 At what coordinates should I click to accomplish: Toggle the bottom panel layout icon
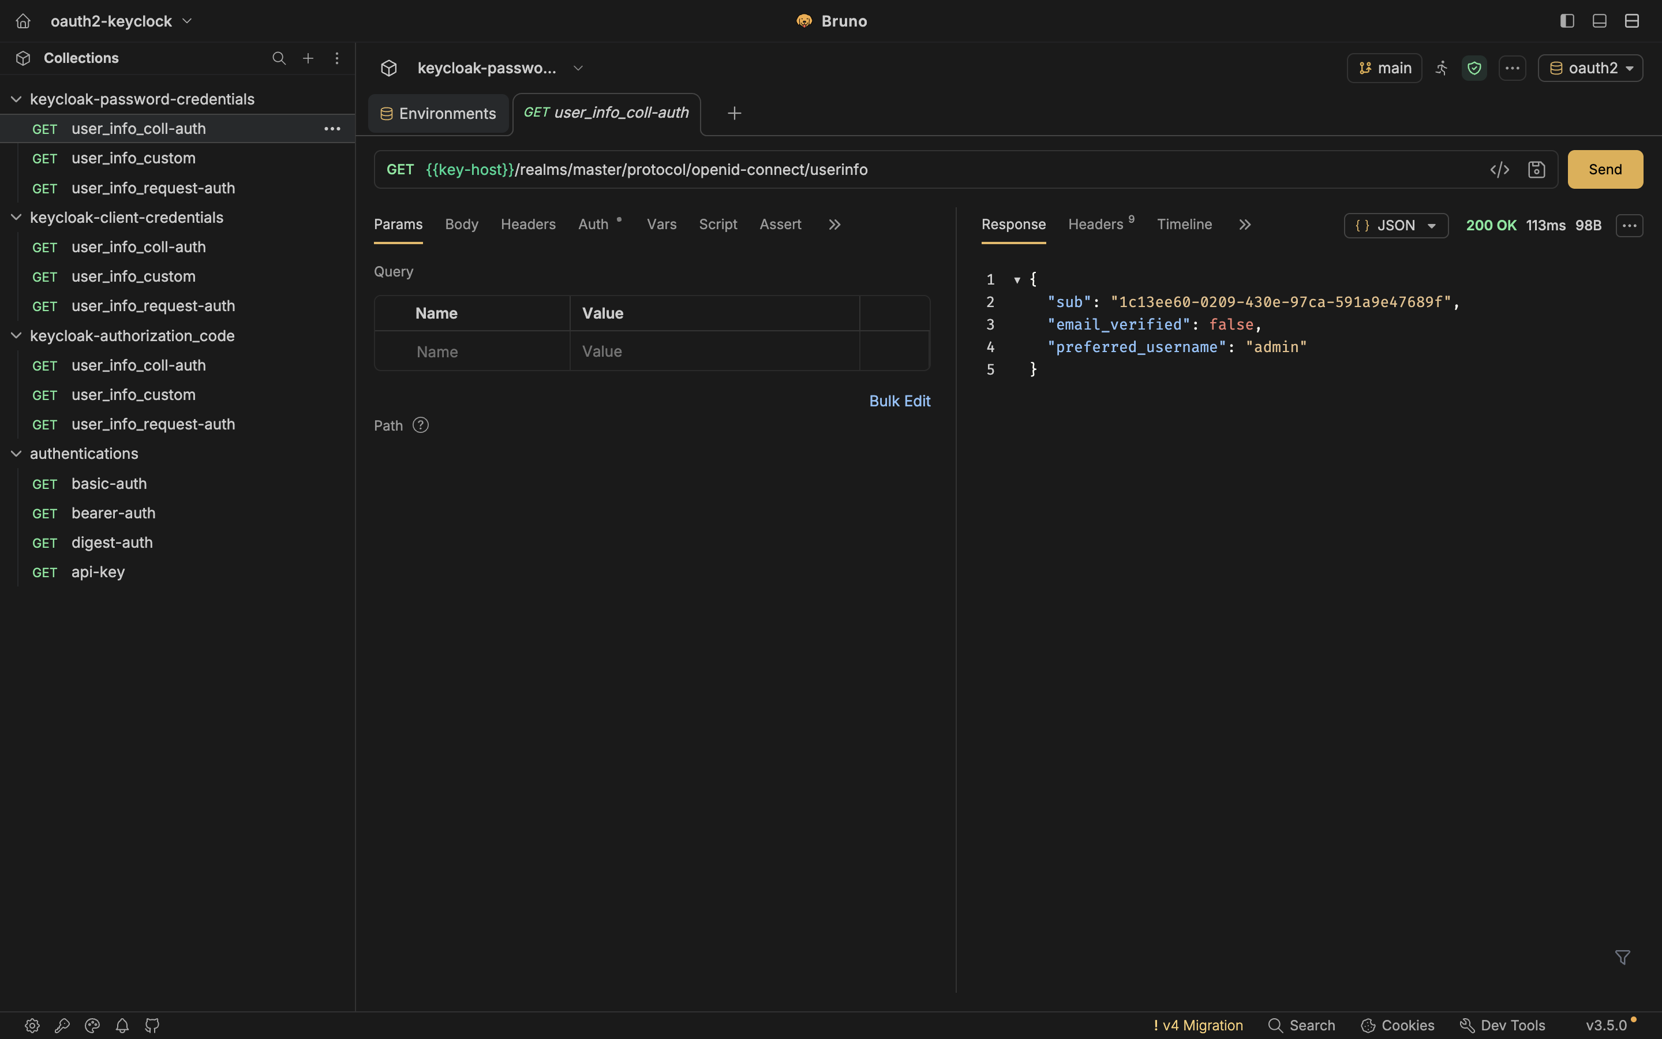tap(1600, 21)
